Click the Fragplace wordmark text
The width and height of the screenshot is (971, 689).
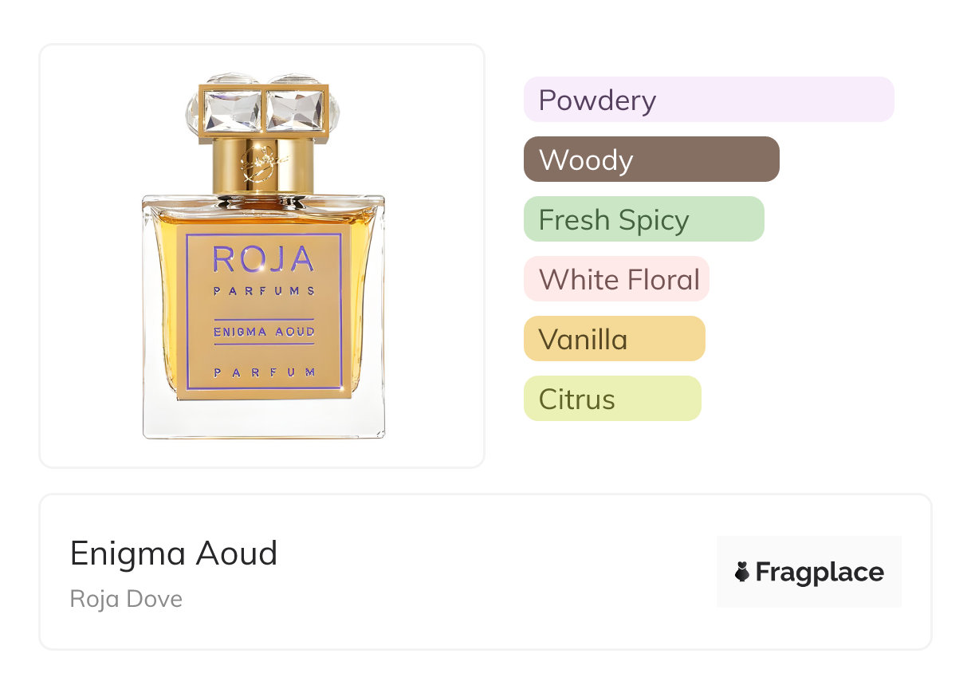[x=820, y=573]
